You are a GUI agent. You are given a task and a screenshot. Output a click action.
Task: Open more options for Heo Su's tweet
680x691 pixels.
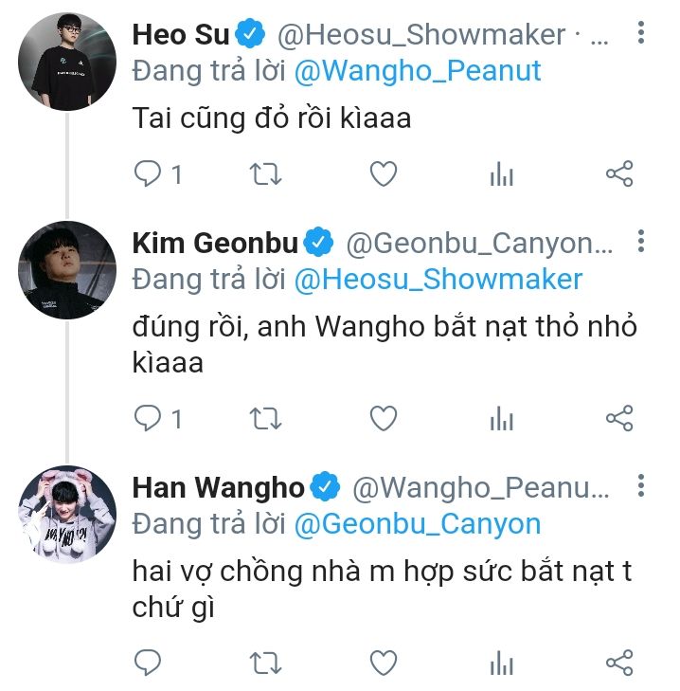pyautogui.click(x=641, y=32)
